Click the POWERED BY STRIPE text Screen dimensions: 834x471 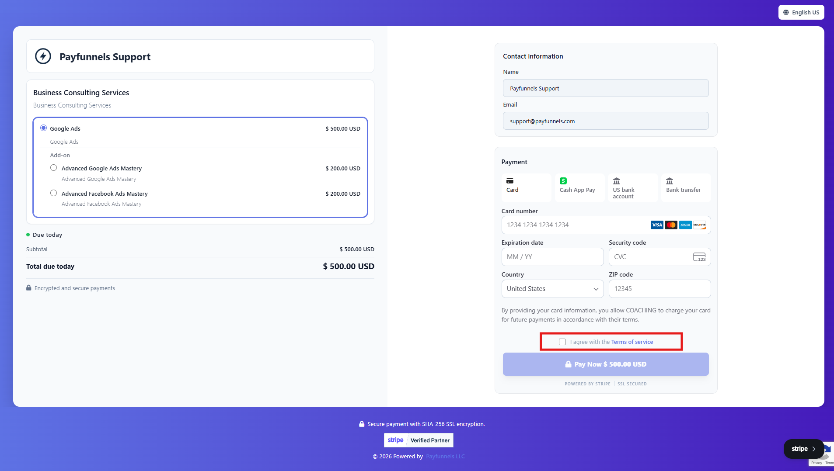(x=587, y=384)
